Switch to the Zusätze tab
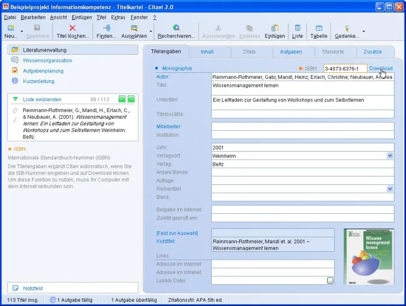This screenshot has width=406, height=306. click(373, 52)
